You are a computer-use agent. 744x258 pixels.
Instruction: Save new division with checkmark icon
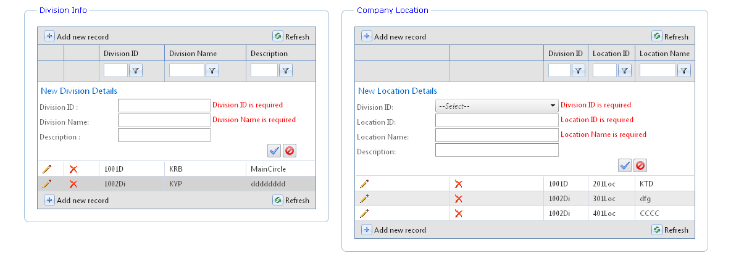click(x=274, y=151)
